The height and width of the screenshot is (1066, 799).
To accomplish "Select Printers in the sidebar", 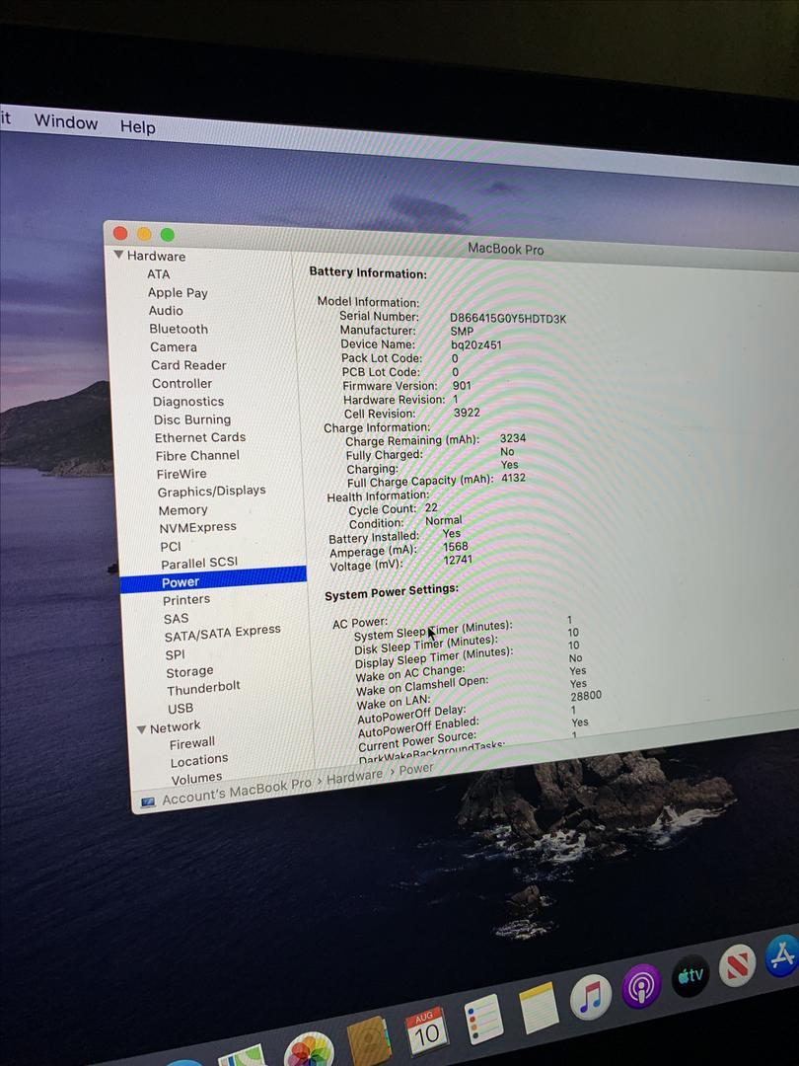I will point(186,600).
